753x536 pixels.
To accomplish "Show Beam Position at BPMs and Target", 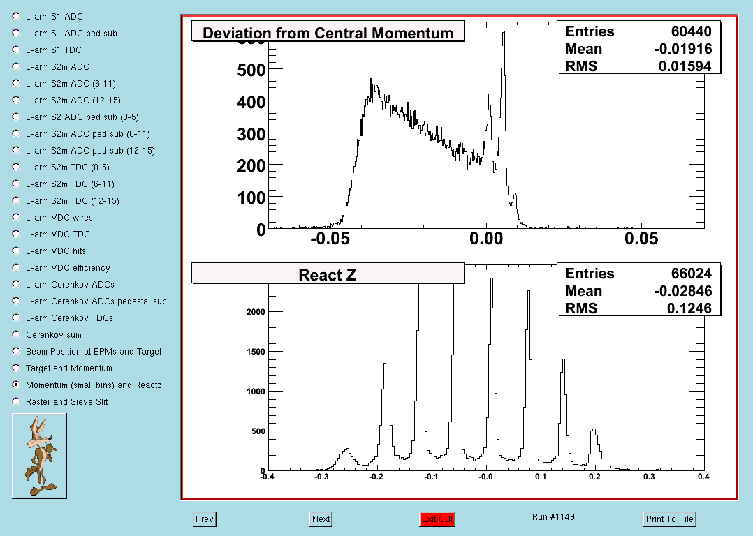I will click(16, 351).
